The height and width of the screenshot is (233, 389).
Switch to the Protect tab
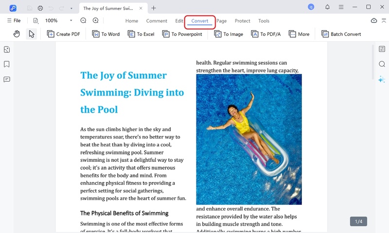[242, 21]
